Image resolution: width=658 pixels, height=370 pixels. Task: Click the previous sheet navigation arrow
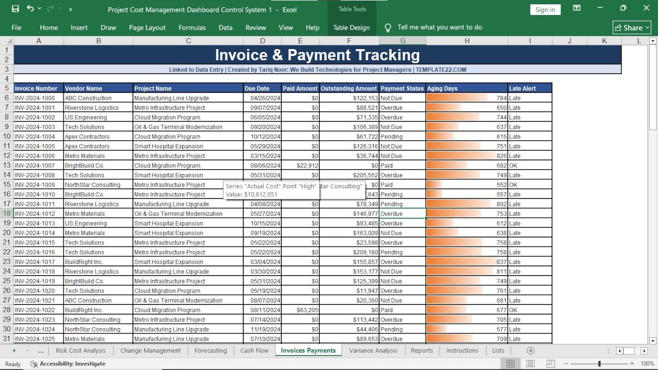click(14, 351)
